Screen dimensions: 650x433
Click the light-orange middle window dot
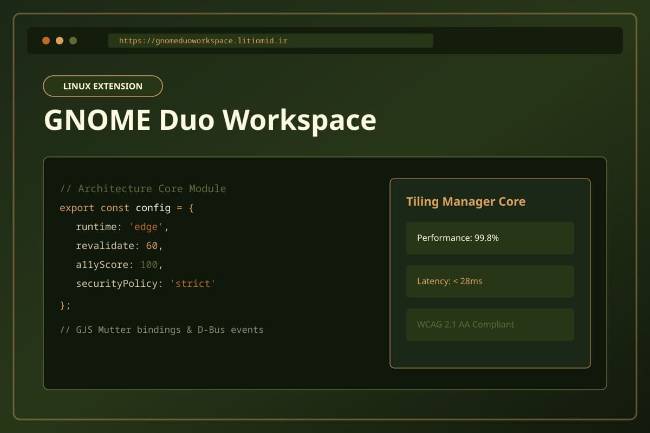tap(60, 41)
